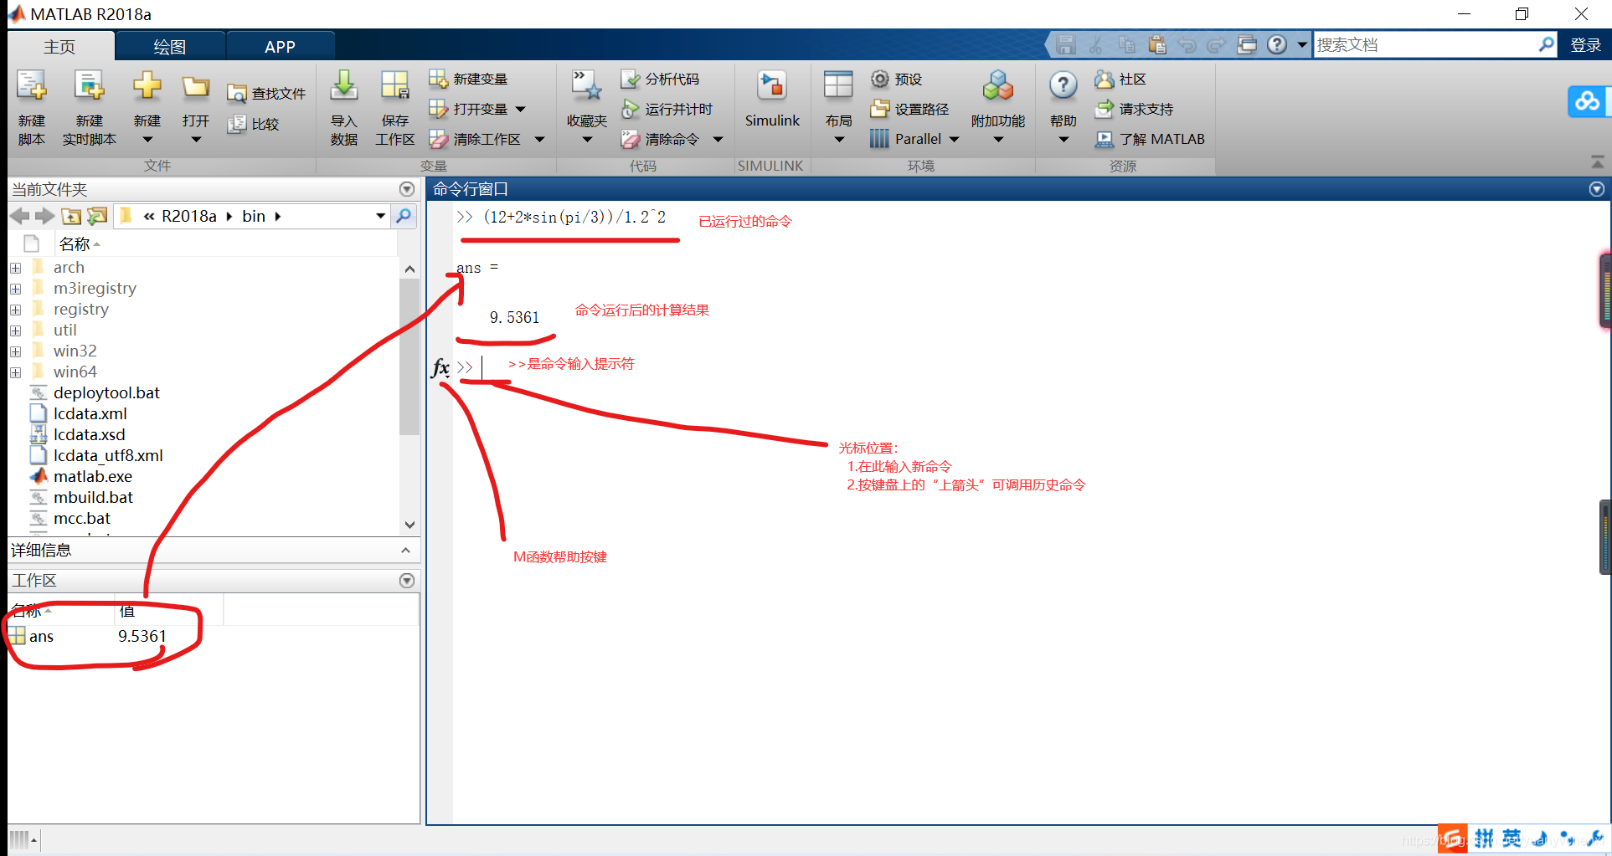Expand the m3iregistry folder
The width and height of the screenshot is (1612, 856).
(x=15, y=289)
